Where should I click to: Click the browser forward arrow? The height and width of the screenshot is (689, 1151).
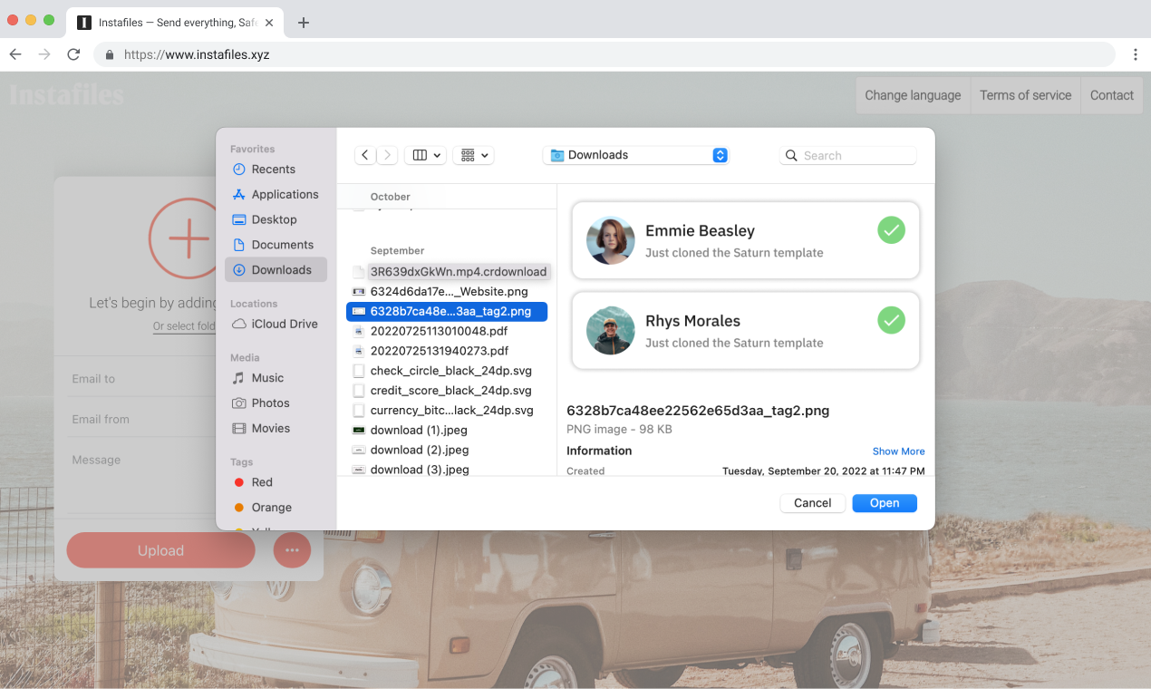coord(44,54)
